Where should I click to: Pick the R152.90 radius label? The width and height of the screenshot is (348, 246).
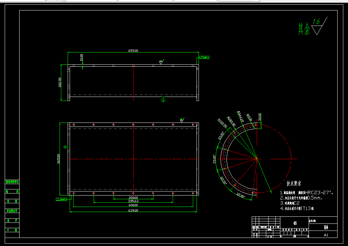[x=222, y=123]
